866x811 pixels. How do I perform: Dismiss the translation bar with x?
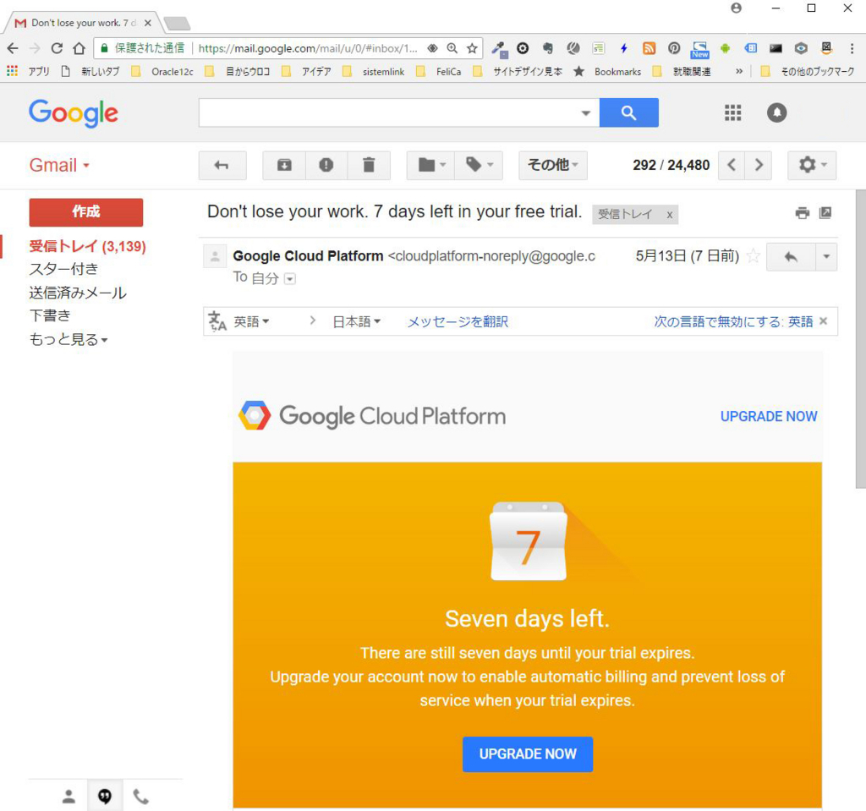tap(824, 321)
